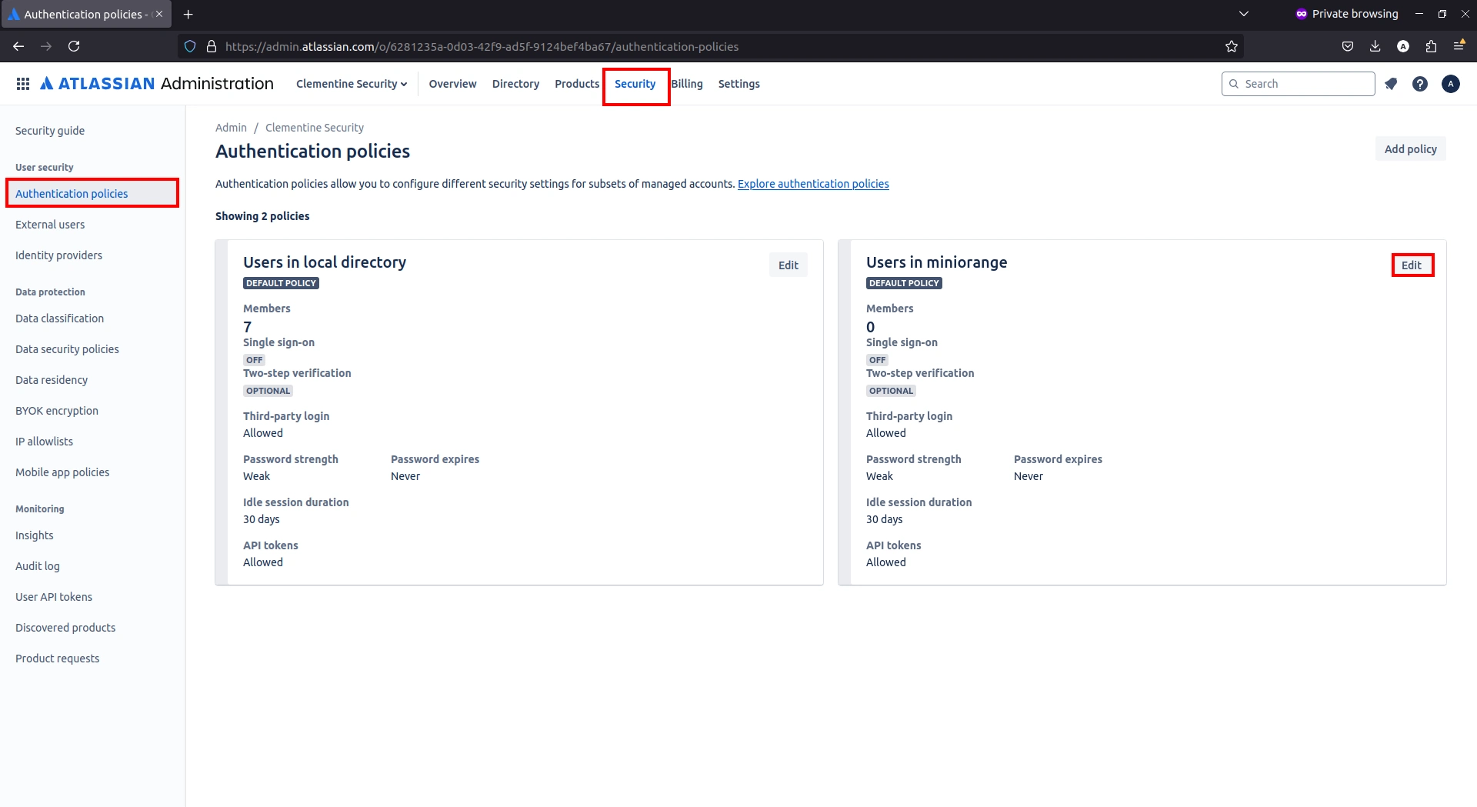Select Identity providers in the sidebar
Screen dimensions: 1477x807
(x=58, y=255)
